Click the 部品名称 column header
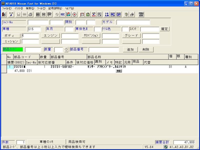This screenshot has width=200, height=150. 128,57
